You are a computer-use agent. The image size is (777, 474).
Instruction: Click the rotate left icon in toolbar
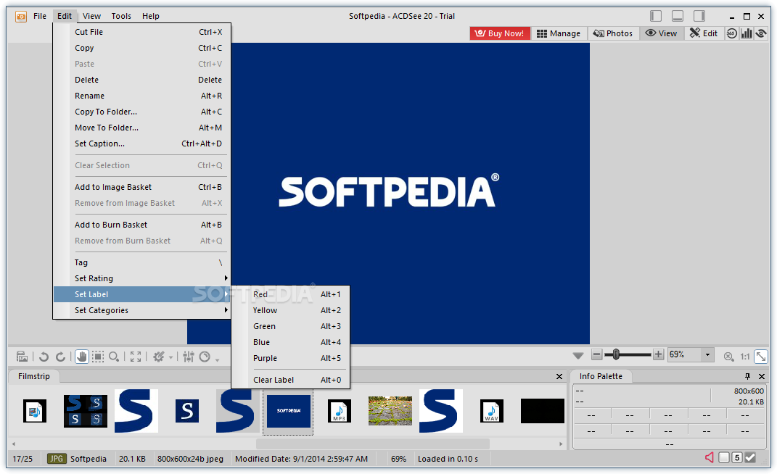click(44, 357)
